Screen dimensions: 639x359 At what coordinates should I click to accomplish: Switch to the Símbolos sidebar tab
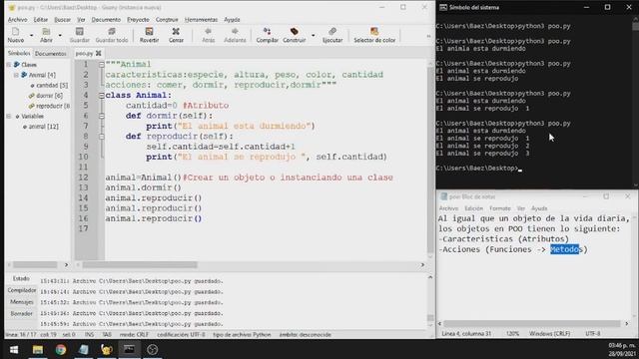click(19, 53)
